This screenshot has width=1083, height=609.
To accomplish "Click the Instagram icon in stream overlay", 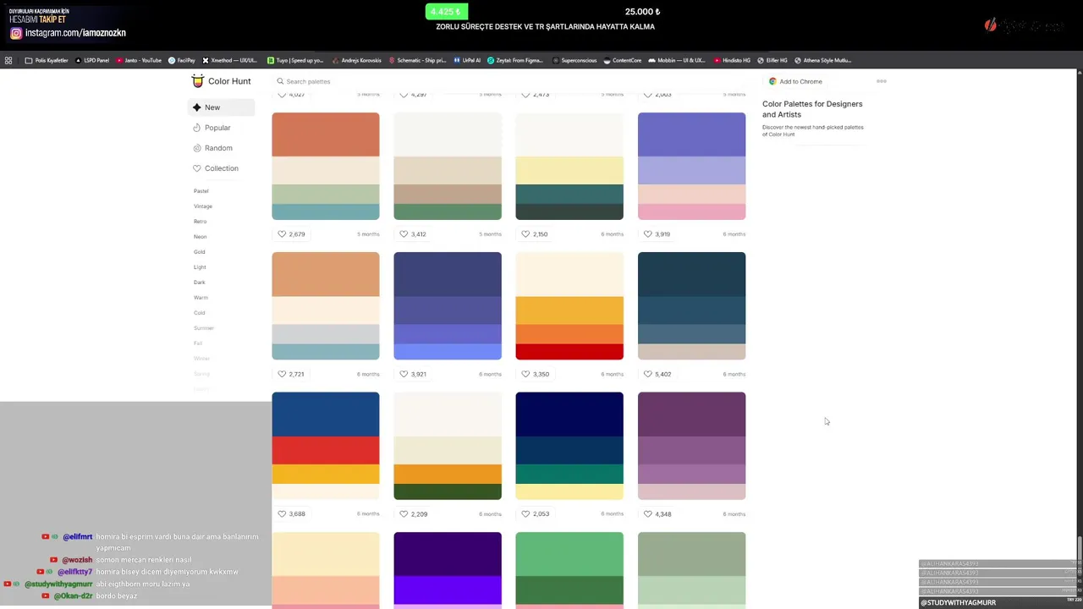I will coord(16,33).
